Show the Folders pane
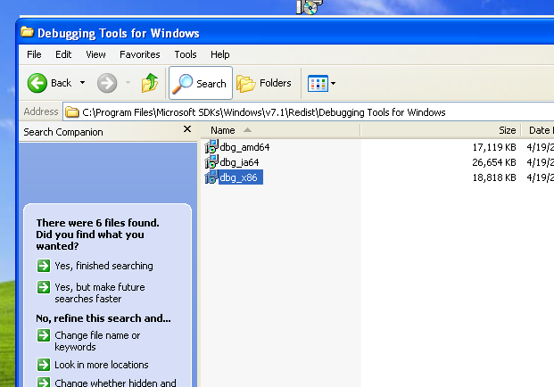The height and width of the screenshot is (387, 554). point(264,83)
